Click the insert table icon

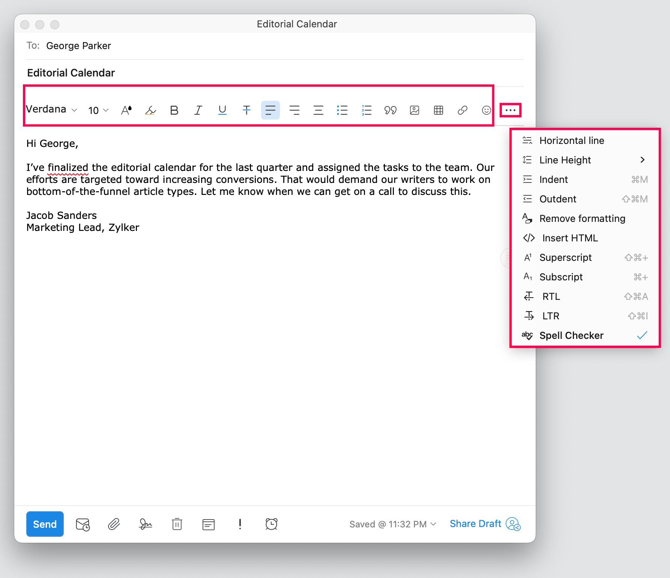438,110
